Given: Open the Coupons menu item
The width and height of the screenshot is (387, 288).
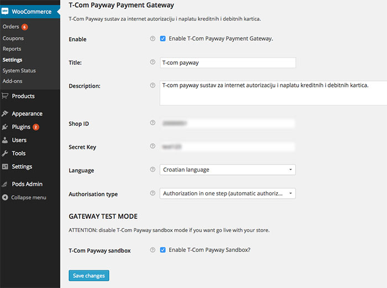Looking at the screenshot, I should (13, 38).
